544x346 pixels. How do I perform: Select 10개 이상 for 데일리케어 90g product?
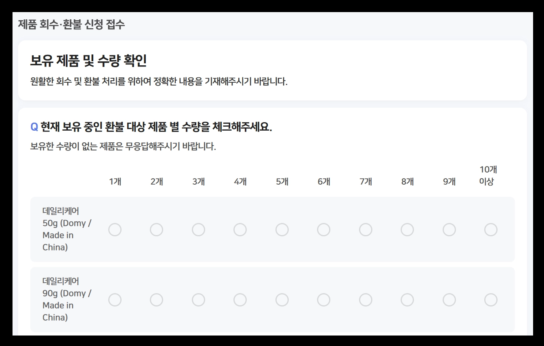[x=491, y=300]
